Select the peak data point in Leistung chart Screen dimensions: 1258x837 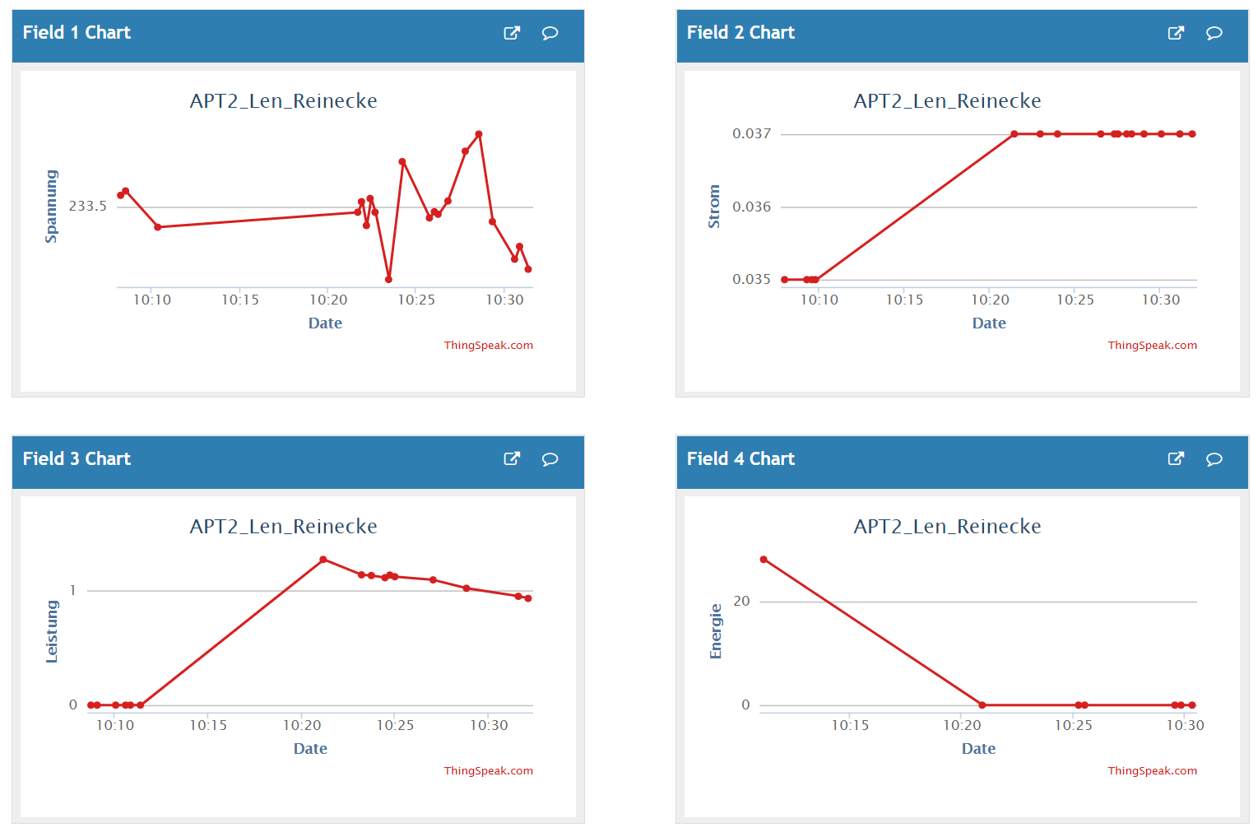[323, 560]
